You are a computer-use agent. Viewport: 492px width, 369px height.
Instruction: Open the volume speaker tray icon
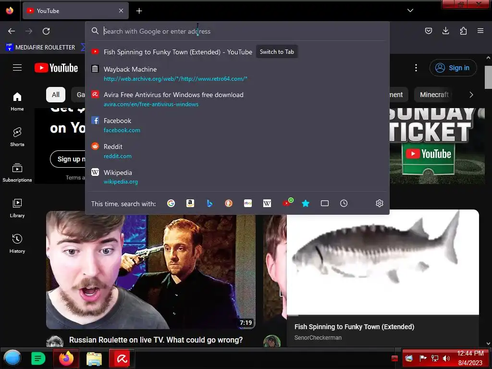(x=446, y=358)
